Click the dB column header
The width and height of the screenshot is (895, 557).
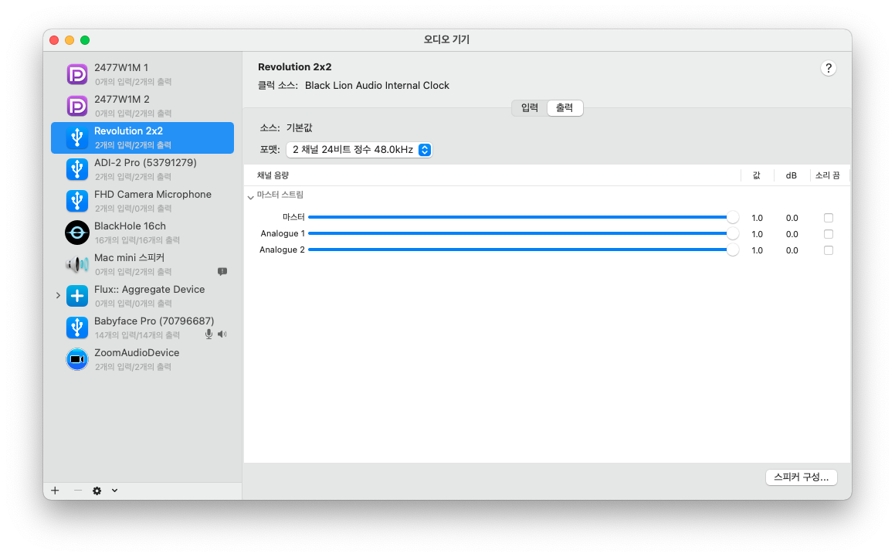[x=791, y=175]
